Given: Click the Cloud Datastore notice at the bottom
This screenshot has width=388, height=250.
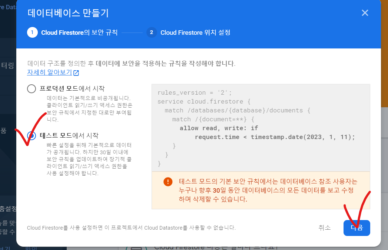Looking at the screenshot, I should (131, 228).
